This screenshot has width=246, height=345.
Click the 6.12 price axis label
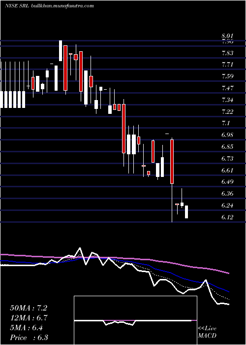pos(227,217)
